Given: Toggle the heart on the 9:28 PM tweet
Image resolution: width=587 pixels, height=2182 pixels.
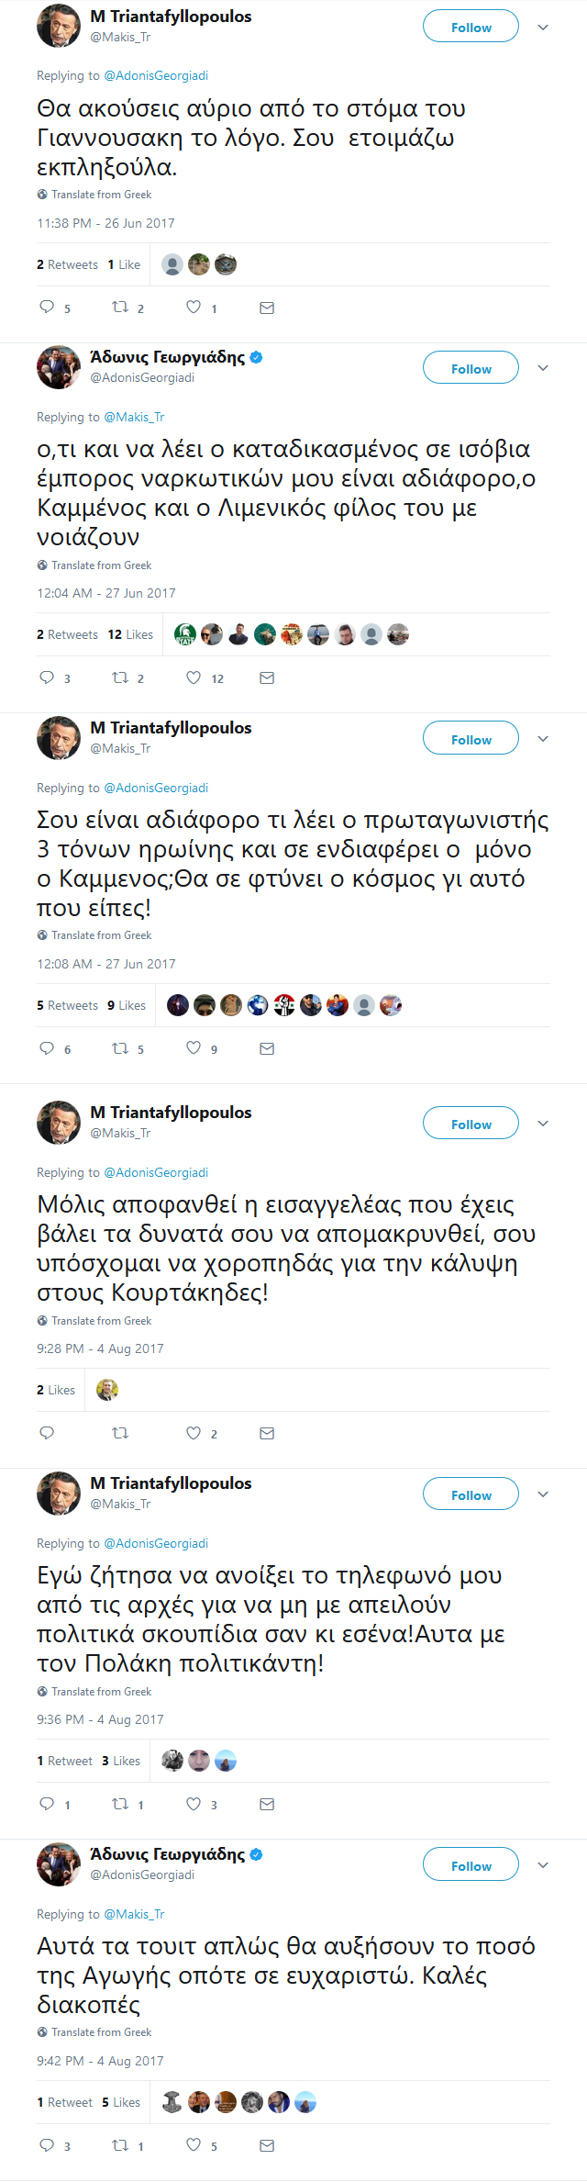Looking at the screenshot, I should click(194, 1433).
